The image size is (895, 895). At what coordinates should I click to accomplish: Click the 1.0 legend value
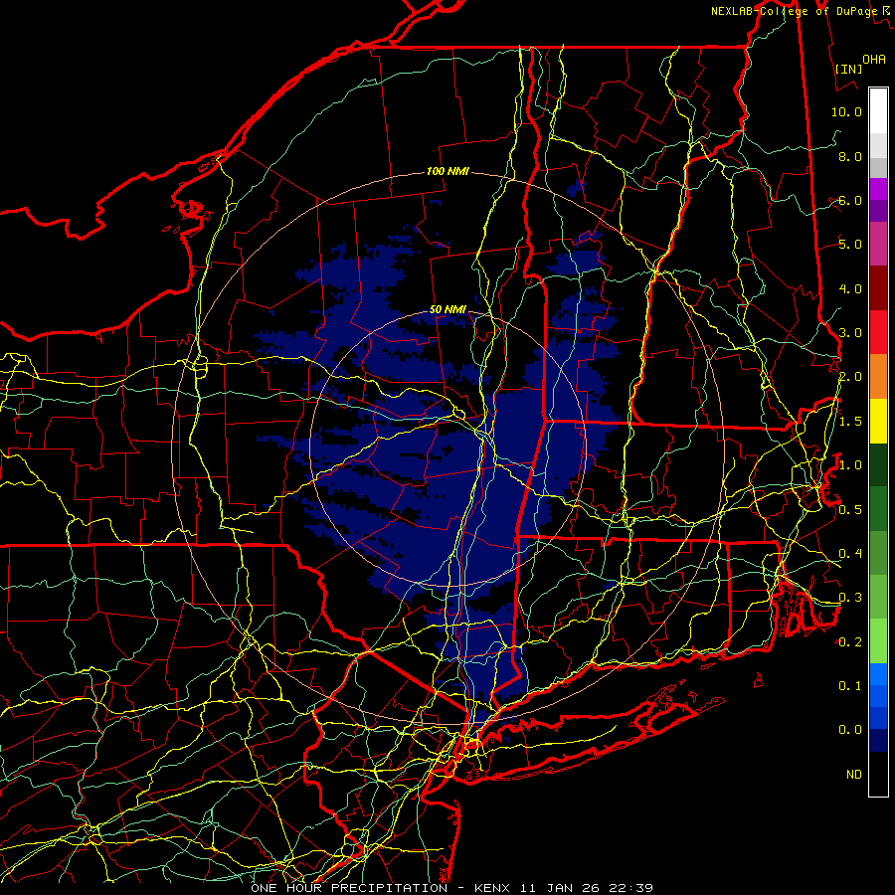click(850, 465)
